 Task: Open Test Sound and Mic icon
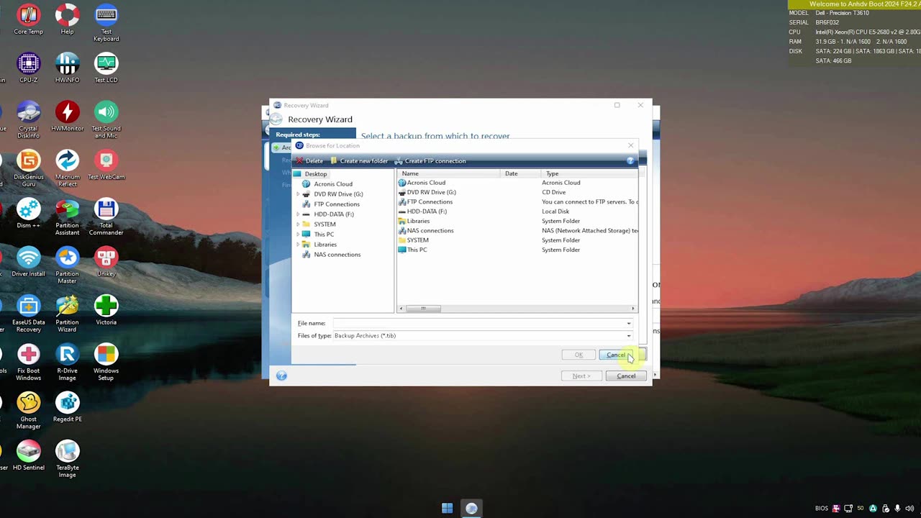pos(106,119)
